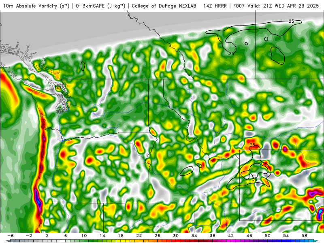The width and height of the screenshot is (324, 243).
Task: Click the '-2' color scale label
Action: point(29,236)
